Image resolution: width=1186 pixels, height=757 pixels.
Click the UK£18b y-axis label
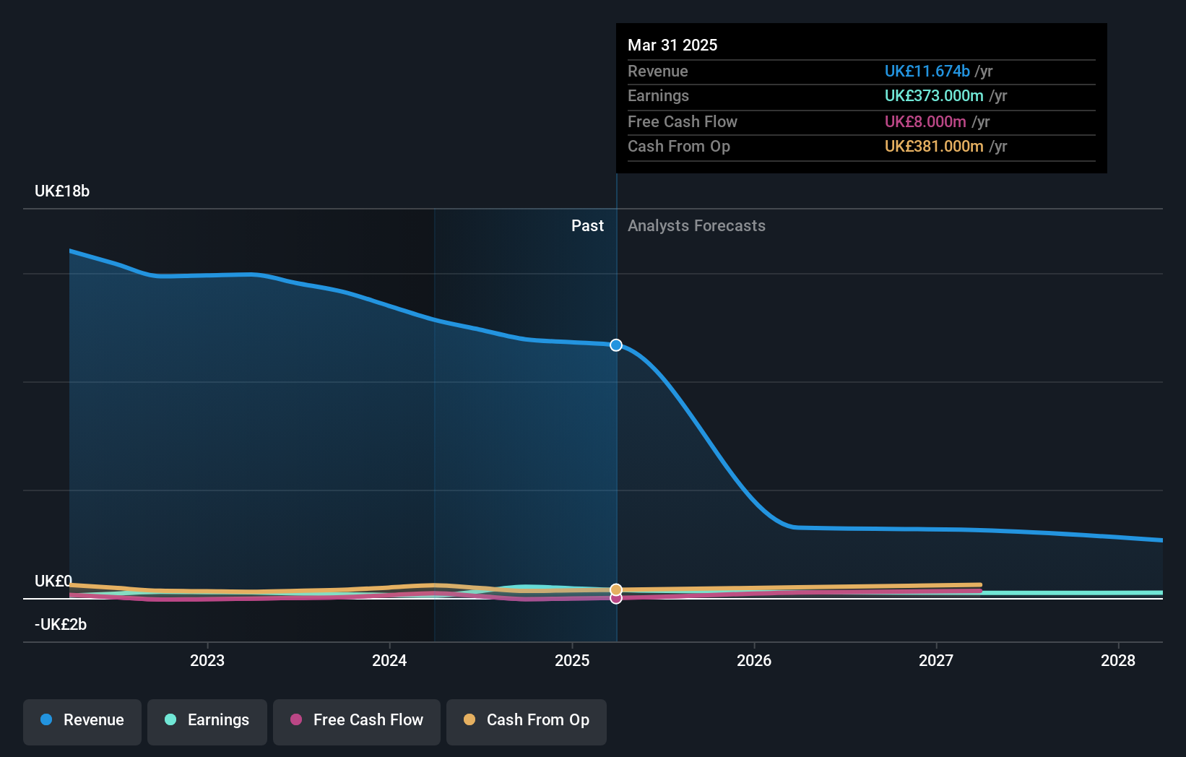click(x=62, y=191)
